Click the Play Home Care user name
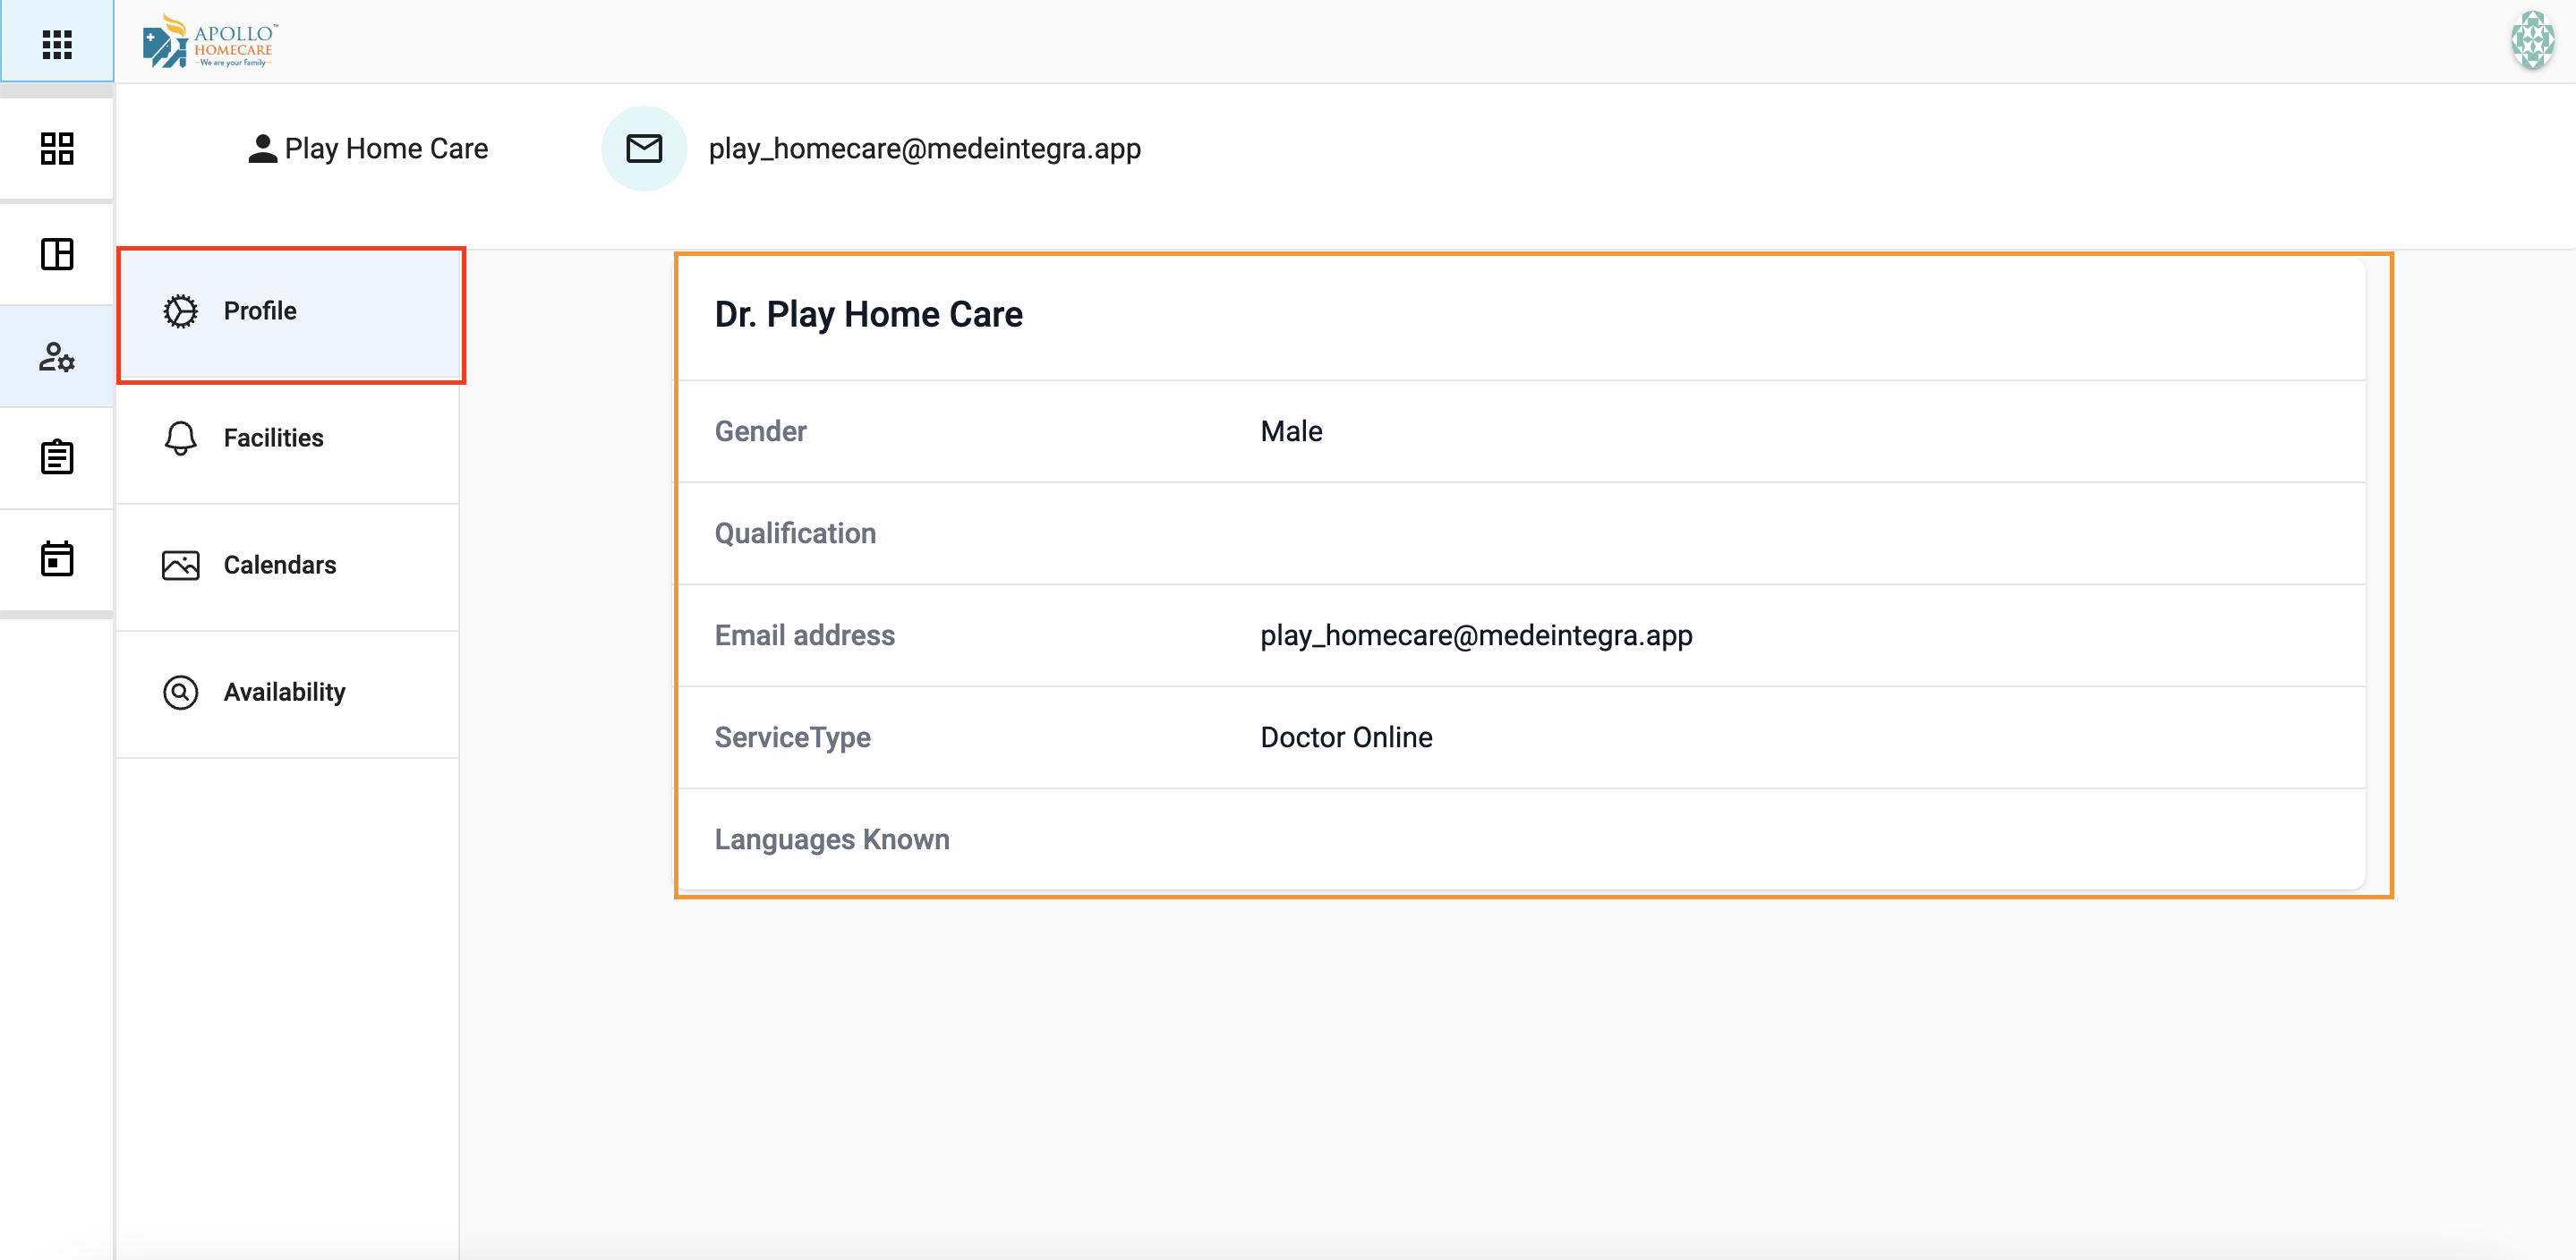The image size is (2576, 1260). pos(386,149)
